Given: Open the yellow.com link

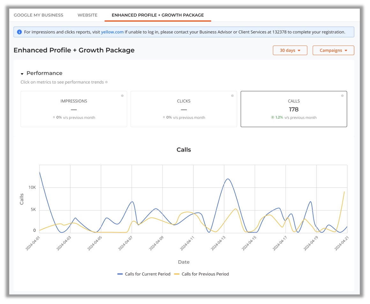Looking at the screenshot, I should (112, 32).
